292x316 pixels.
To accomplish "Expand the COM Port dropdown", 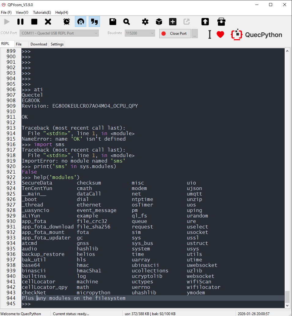I will tap(59, 33).
